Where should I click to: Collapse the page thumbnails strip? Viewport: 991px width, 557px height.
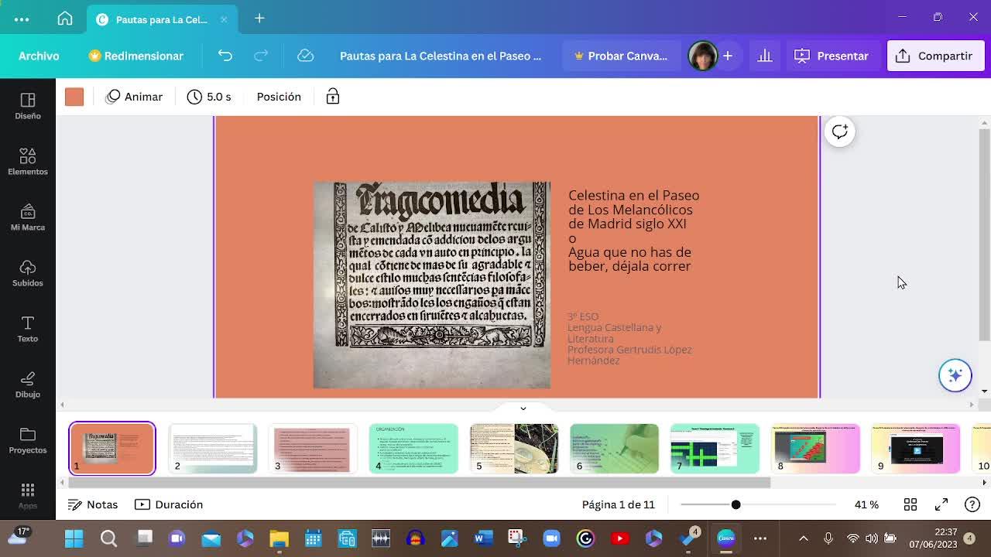pos(523,408)
